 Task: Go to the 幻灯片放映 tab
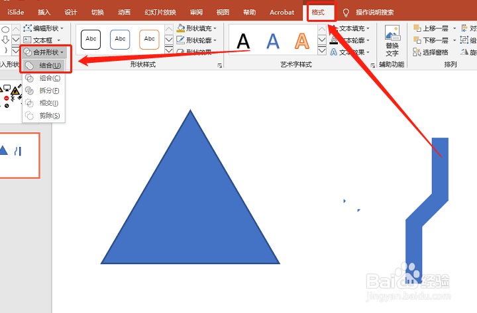click(160, 12)
